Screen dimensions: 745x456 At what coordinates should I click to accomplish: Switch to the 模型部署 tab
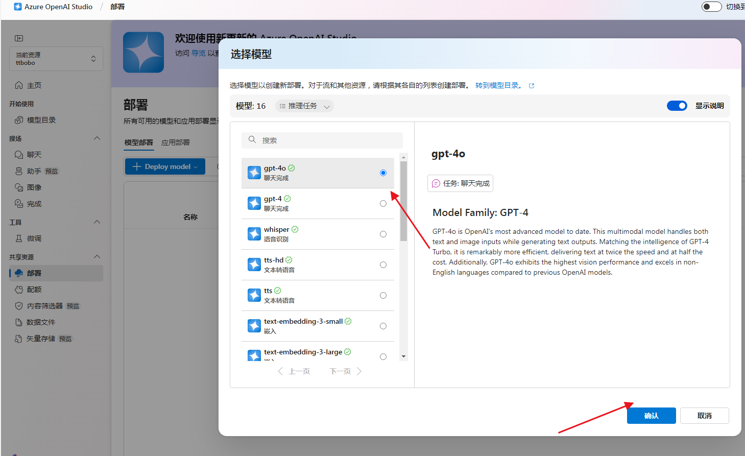[139, 142]
